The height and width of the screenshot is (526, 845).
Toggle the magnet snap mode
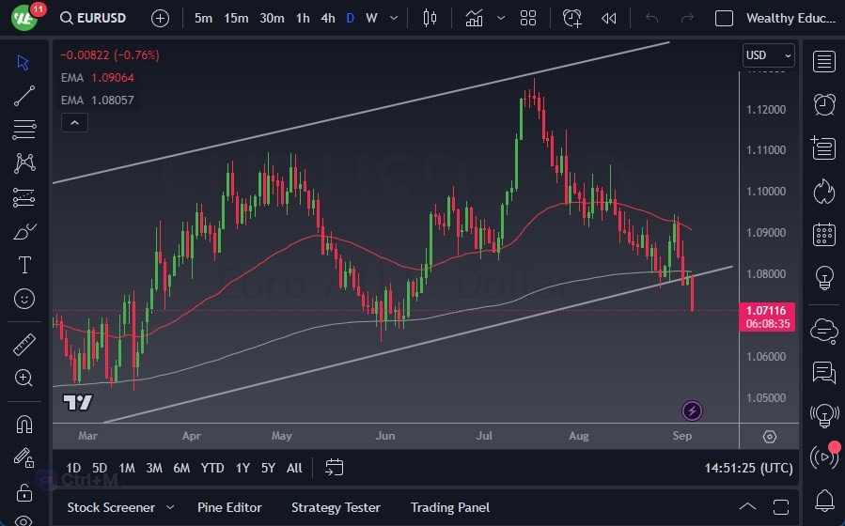tap(24, 425)
